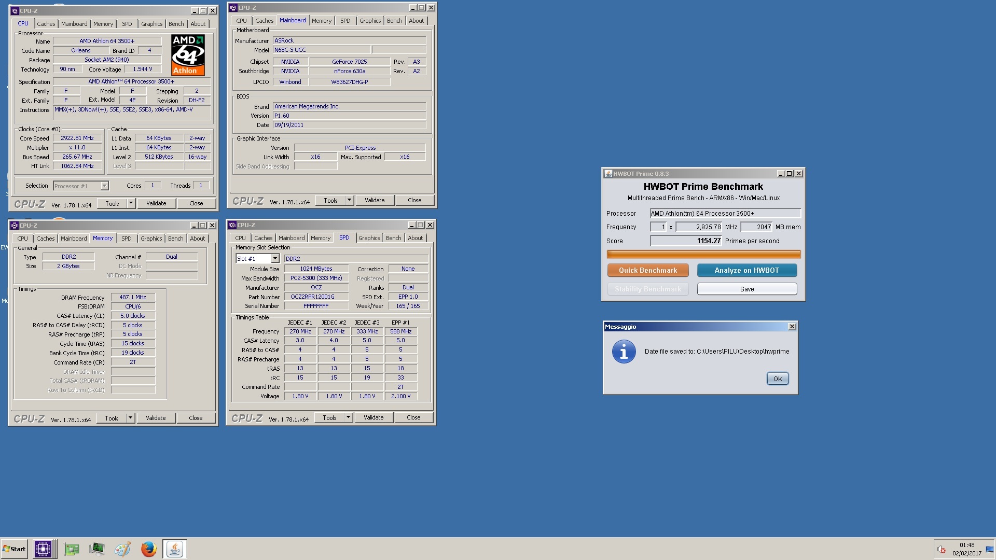The image size is (996, 560).
Task: Click the 2,925.78 MHz frequency field
Action: (x=699, y=227)
